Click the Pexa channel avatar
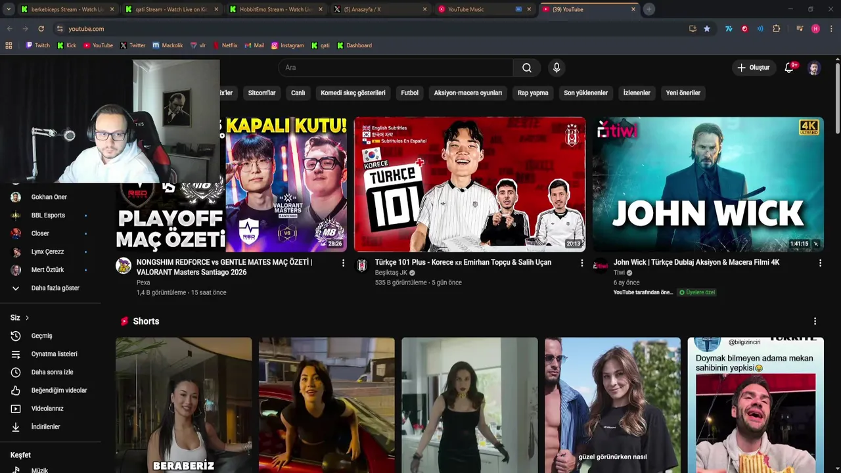Screen dimensions: 841x473 [x=124, y=265]
